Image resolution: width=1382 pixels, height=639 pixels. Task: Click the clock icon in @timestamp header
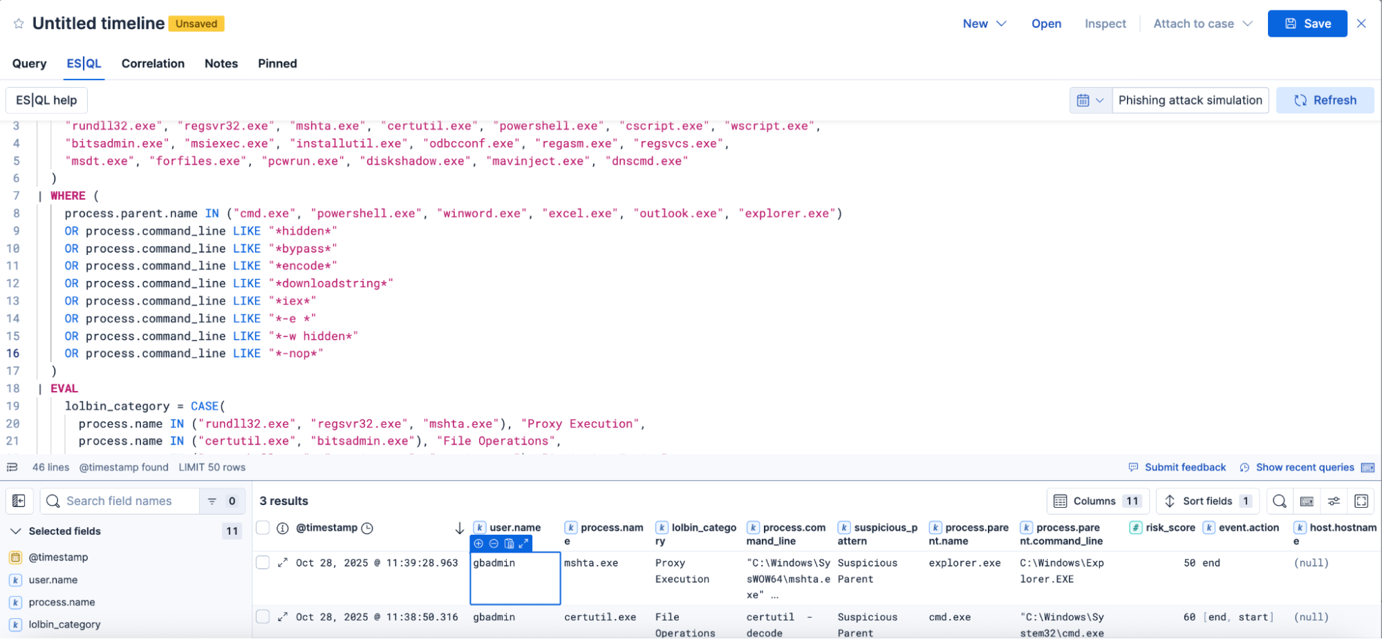tap(367, 528)
